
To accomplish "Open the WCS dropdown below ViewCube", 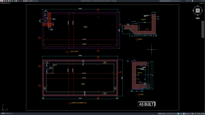I will (198, 18).
